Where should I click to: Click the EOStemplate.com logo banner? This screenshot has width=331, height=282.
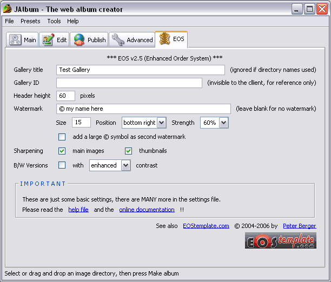click(x=280, y=240)
